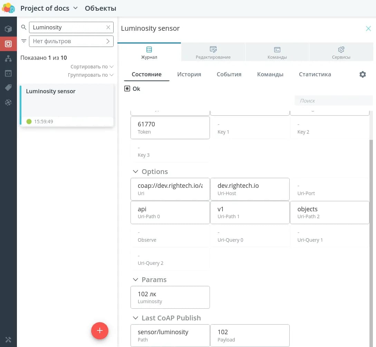This screenshot has width=376, height=347.
Task: Open the state settings gear icon
Action: 362,74
